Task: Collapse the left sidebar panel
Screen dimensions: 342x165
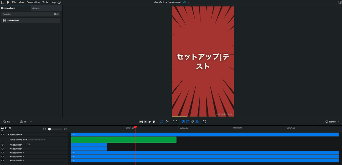Action: point(3,2)
